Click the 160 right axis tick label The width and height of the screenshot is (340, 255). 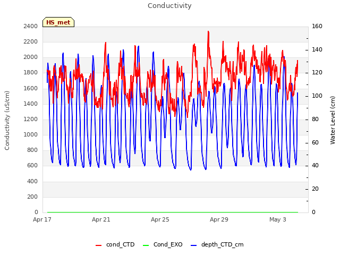pos(317,26)
